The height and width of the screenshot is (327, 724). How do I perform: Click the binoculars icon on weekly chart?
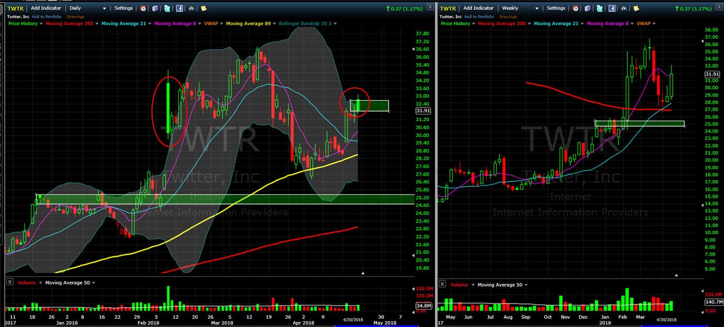(624, 8)
